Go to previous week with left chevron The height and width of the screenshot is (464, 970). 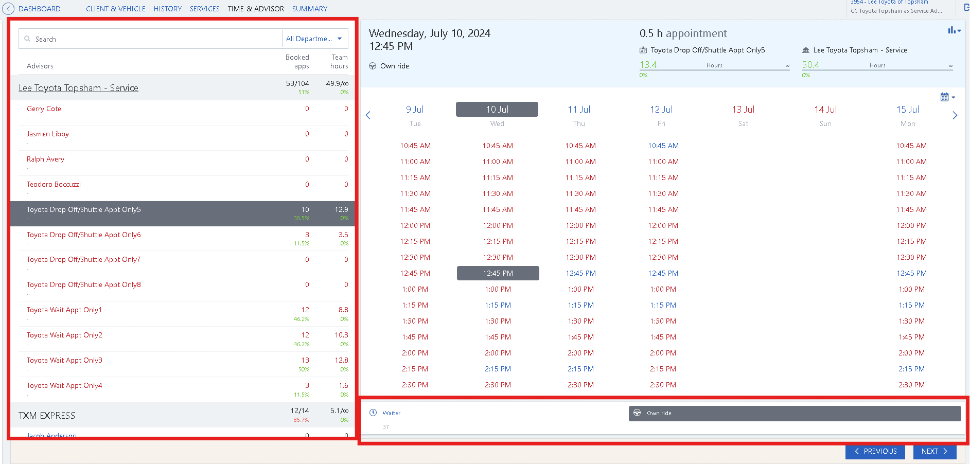pyautogui.click(x=368, y=115)
